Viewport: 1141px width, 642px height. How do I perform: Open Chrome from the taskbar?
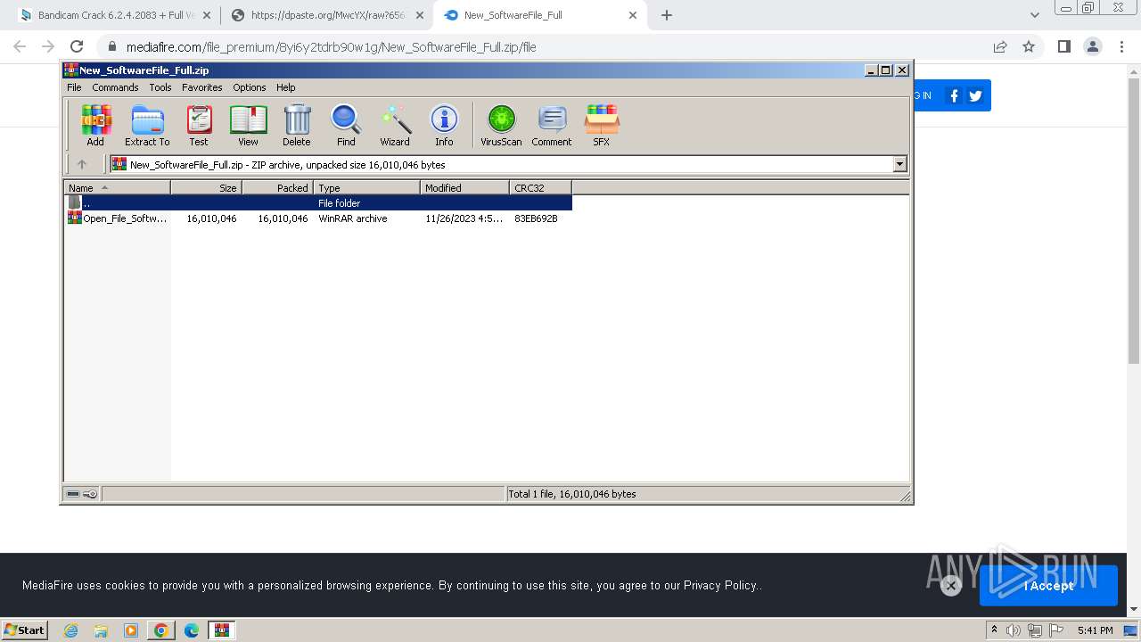160,630
